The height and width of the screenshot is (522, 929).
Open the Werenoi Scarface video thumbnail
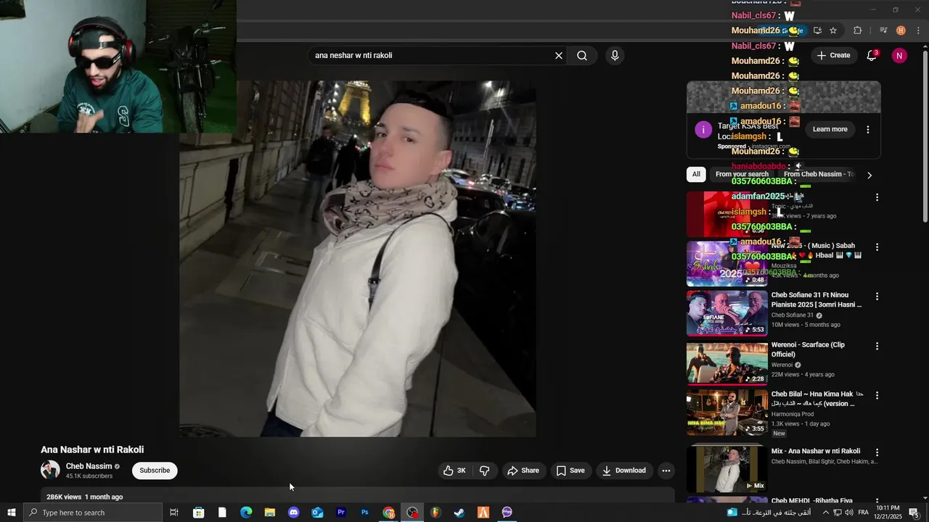click(727, 363)
